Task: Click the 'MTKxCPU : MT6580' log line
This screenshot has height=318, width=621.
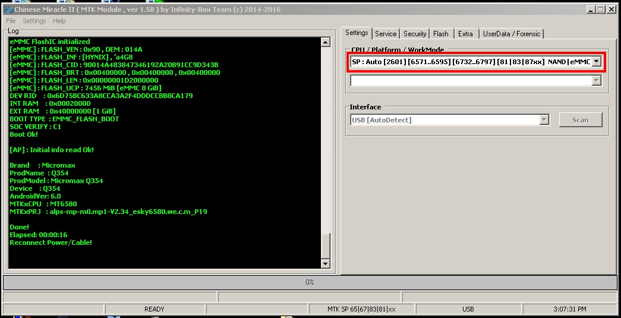Action: (x=43, y=204)
